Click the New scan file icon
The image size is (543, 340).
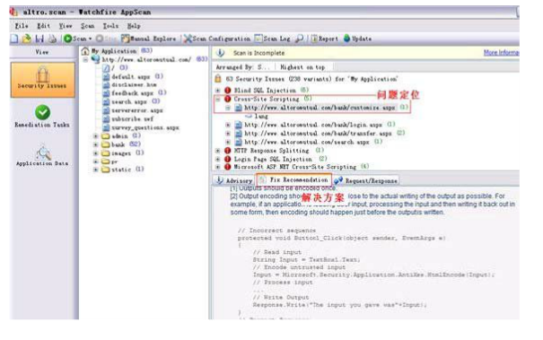14,39
